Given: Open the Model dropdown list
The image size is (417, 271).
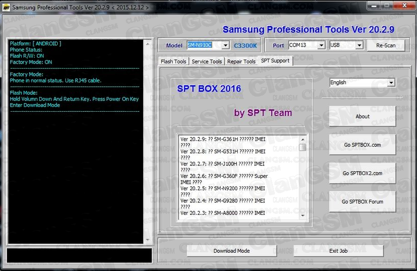Looking at the screenshot, I should tap(225, 46).
